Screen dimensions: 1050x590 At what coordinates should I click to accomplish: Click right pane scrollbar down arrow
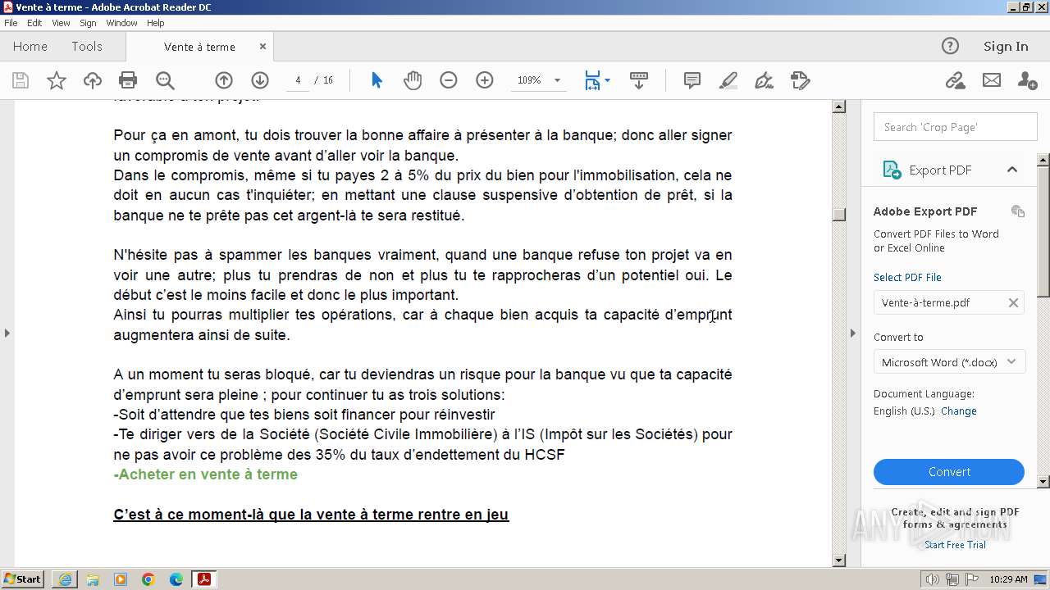[x=1043, y=482]
